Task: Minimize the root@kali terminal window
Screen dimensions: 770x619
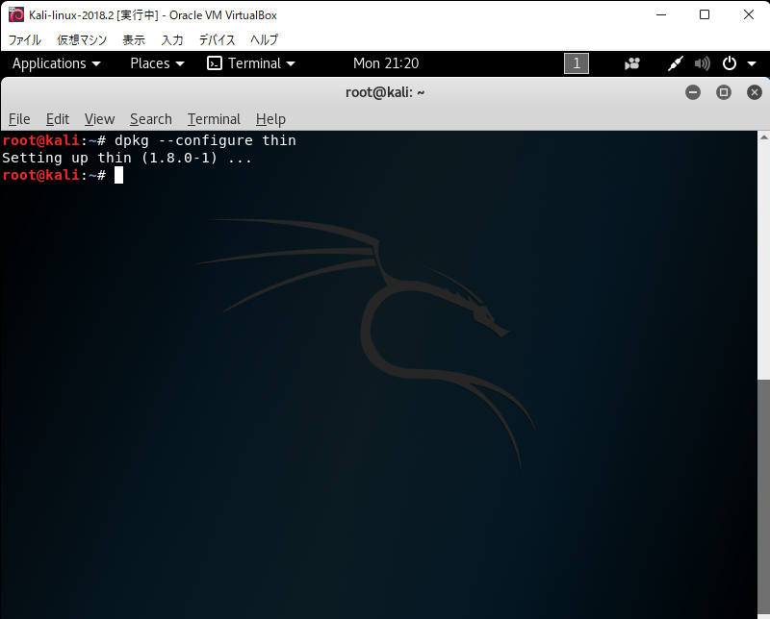Action: (693, 92)
